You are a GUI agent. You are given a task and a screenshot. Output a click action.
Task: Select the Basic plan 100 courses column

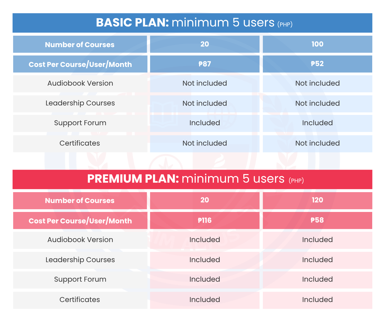point(317,44)
